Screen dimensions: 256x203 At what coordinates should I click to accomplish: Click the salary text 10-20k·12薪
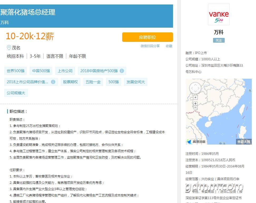click(x=30, y=36)
